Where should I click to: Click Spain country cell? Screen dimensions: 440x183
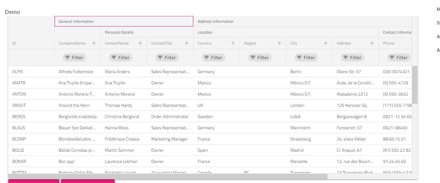(x=216, y=150)
